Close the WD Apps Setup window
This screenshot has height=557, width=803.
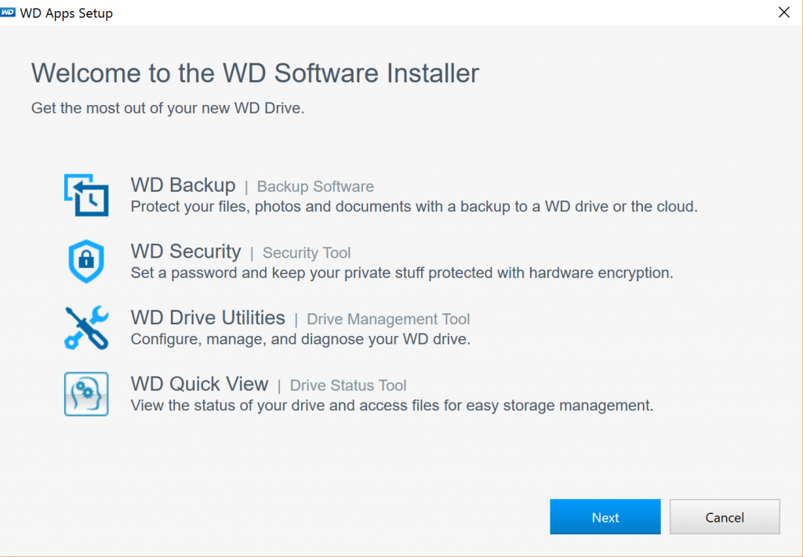[x=783, y=13]
